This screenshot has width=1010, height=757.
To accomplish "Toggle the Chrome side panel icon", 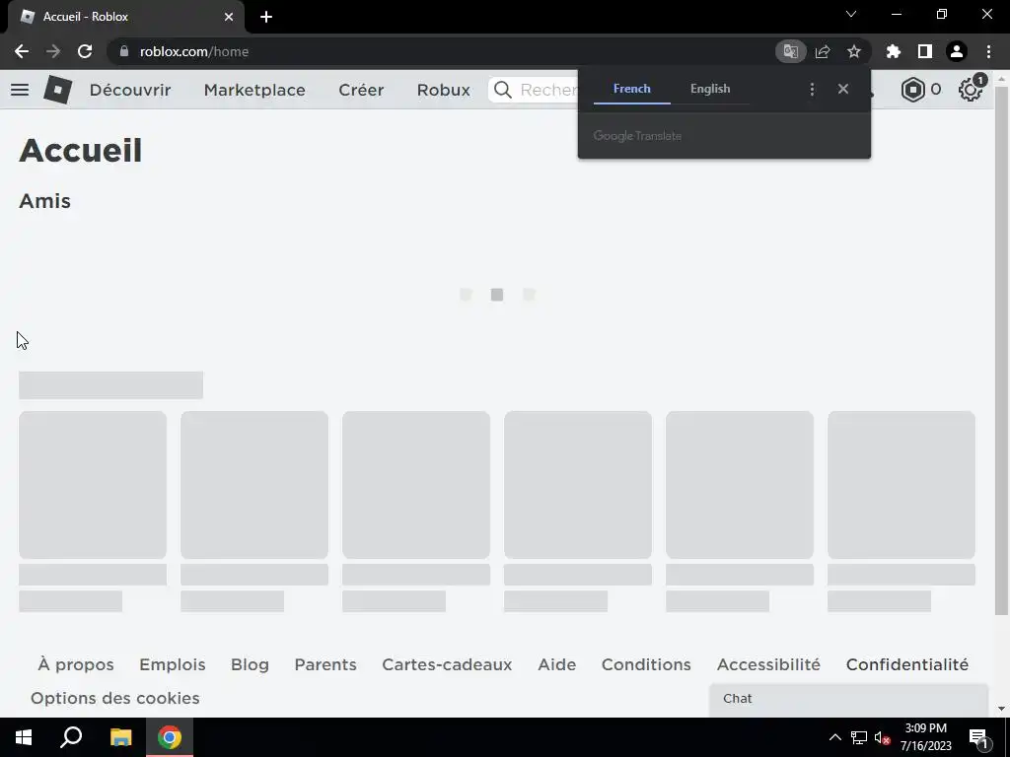I will (925, 51).
